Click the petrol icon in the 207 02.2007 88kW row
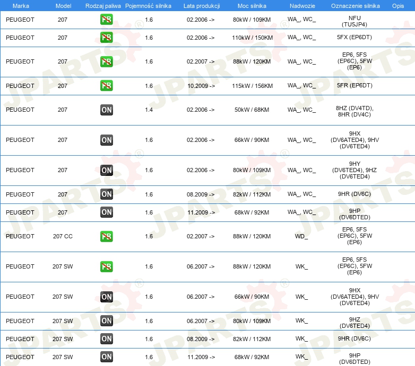The width and height of the screenshot is (415, 366). pyautogui.click(x=106, y=61)
